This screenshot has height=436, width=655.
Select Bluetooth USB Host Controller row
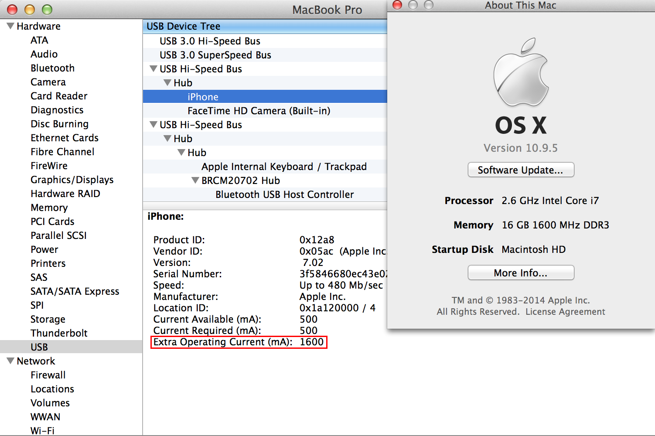(x=265, y=194)
